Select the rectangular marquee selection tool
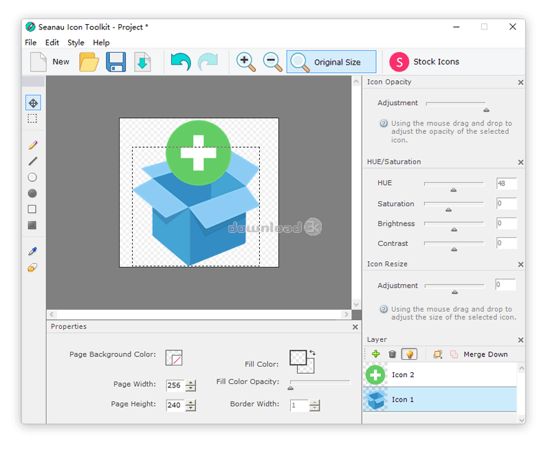550x454 pixels. pyautogui.click(x=32, y=118)
